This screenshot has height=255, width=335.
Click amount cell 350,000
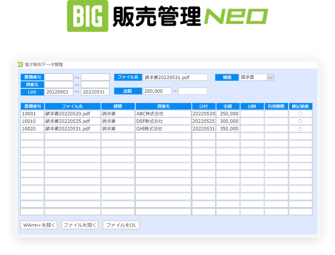(228, 129)
